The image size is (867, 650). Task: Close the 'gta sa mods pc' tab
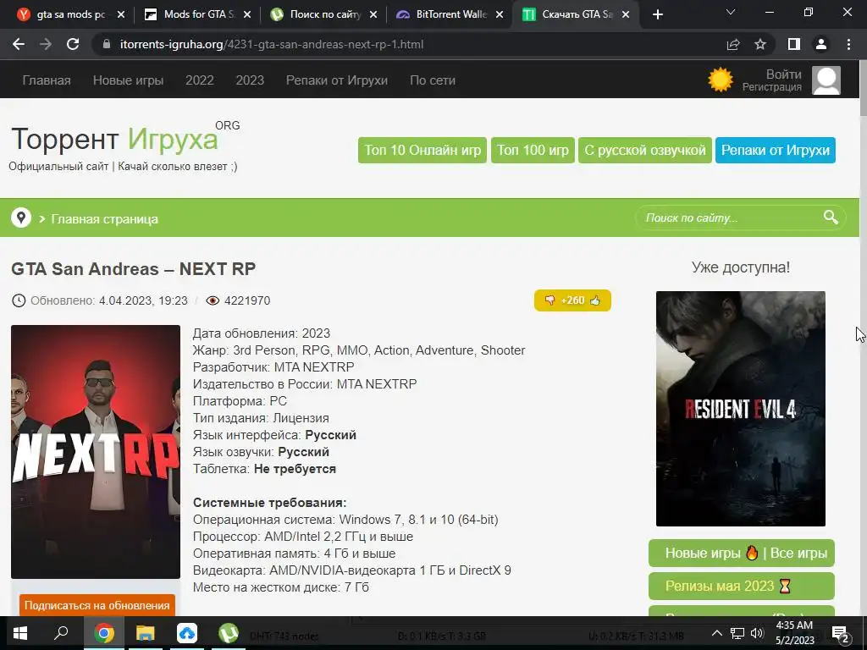(x=121, y=14)
